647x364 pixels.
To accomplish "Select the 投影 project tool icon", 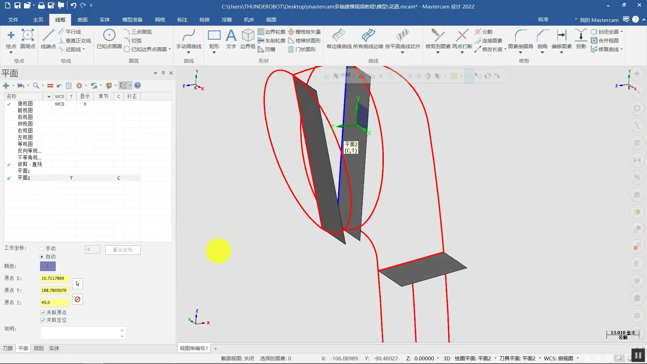I will coord(581,36).
